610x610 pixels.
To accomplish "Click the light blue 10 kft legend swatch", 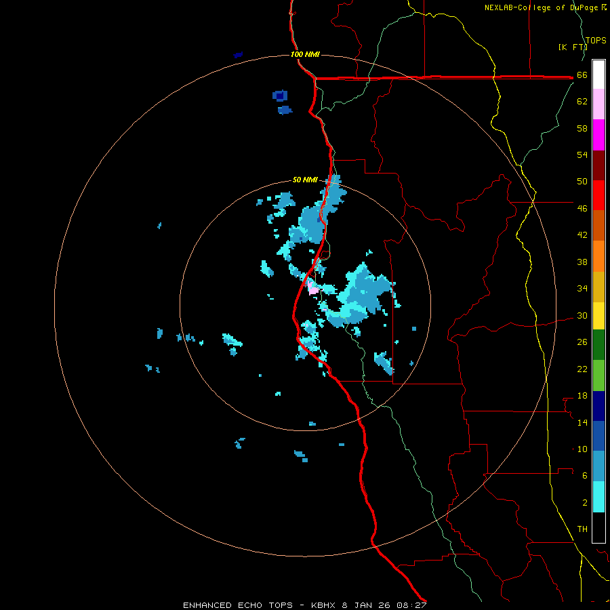I will (598, 466).
